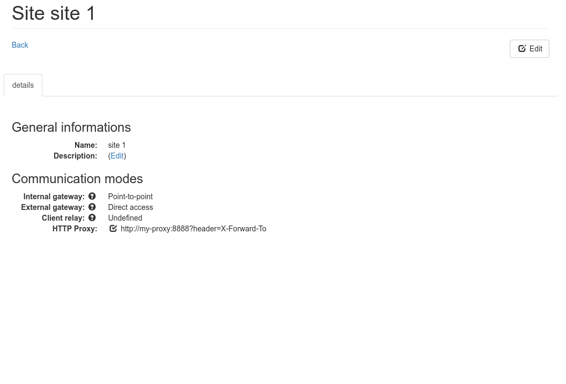The width and height of the screenshot is (566, 384).
Task: Click the 'Description:' field label
Action: pos(76,156)
